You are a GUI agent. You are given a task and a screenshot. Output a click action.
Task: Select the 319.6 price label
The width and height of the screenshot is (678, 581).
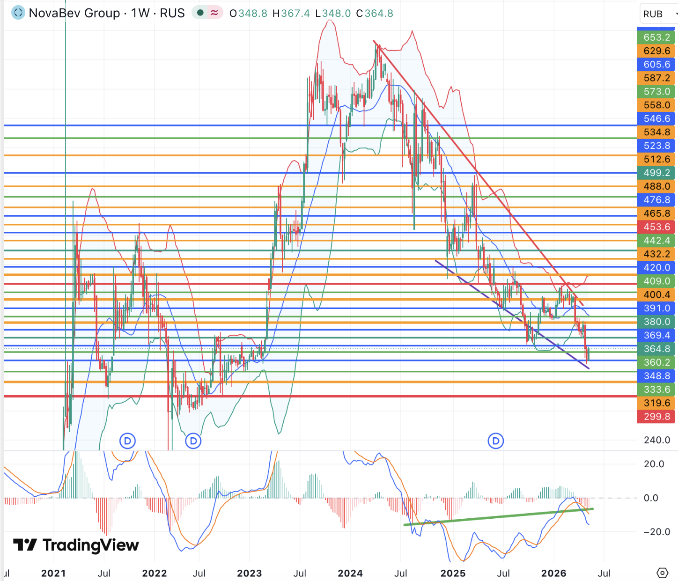coord(656,404)
